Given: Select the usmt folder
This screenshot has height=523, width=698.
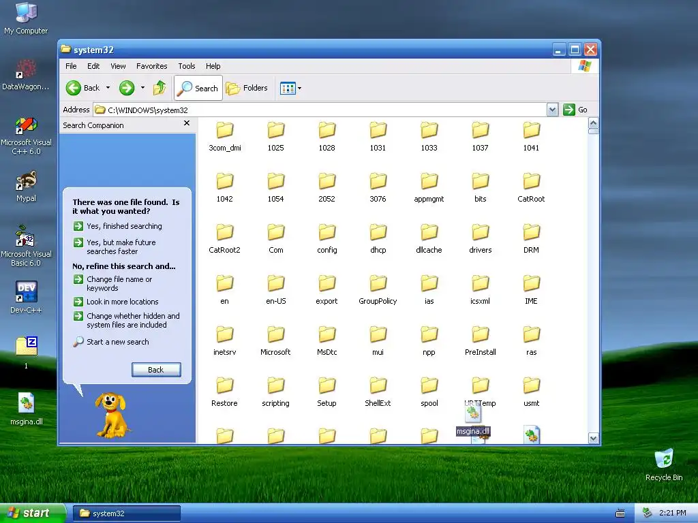Looking at the screenshot, I should click(x=531, y=393).
